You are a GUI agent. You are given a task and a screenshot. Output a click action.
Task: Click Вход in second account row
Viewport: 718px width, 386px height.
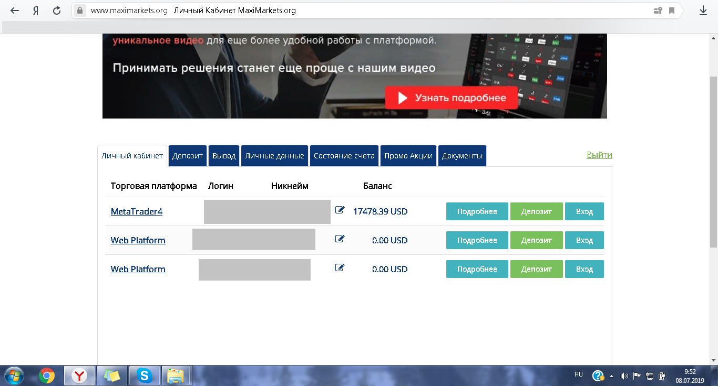584,240
